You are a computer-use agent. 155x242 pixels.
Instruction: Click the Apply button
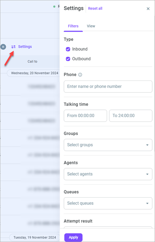click(x=73, y=237)
